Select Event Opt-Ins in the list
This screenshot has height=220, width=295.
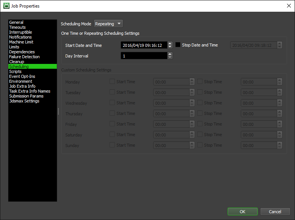33,76
